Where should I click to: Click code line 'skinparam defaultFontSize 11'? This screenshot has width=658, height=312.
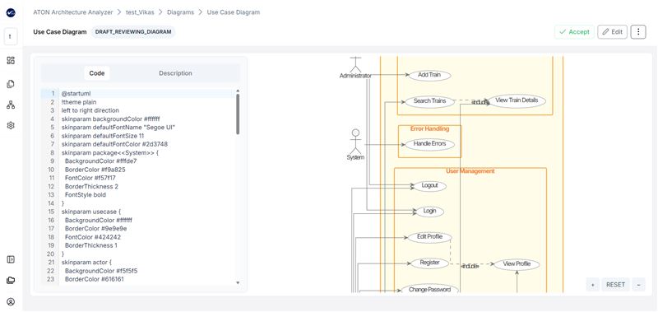[x=102, y=136]
